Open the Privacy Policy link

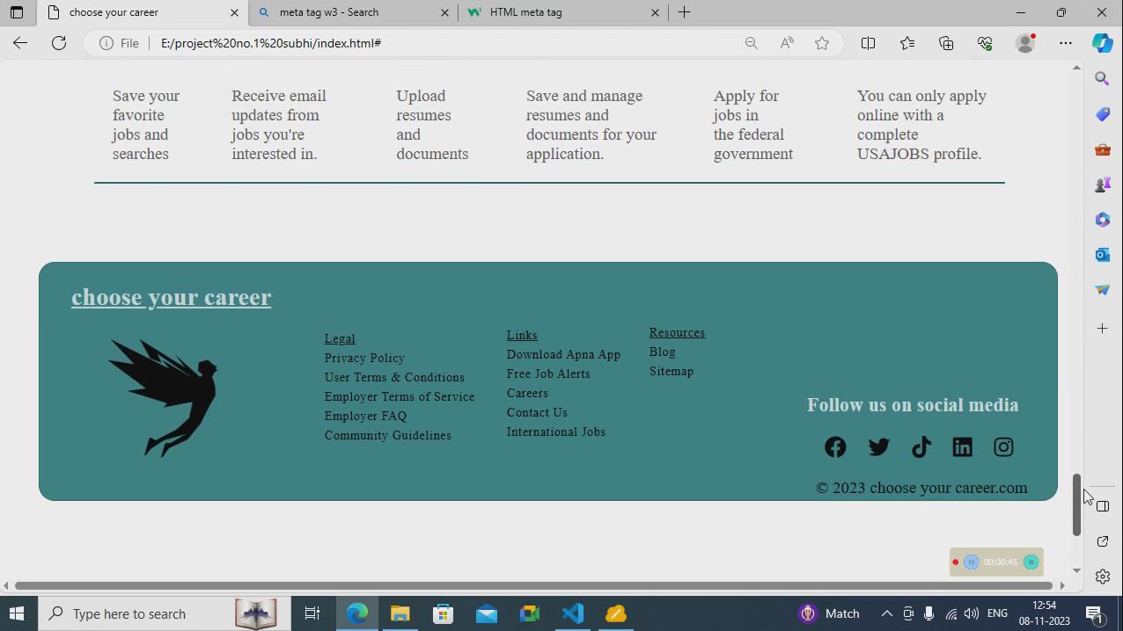(x=364, y=358)
